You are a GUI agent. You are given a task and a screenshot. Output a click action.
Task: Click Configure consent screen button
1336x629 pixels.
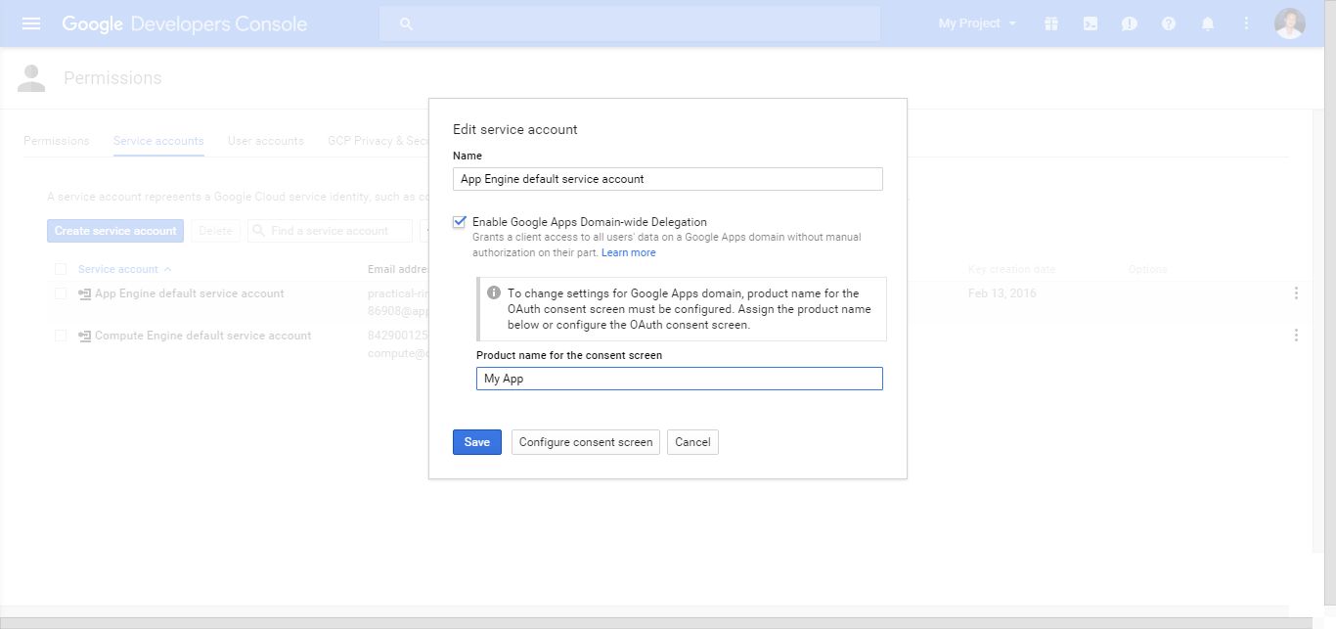click(586, 442)
